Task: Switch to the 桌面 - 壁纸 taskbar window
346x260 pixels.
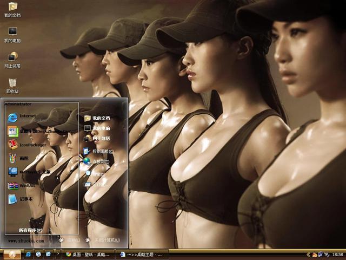Action: pos(88,254)
